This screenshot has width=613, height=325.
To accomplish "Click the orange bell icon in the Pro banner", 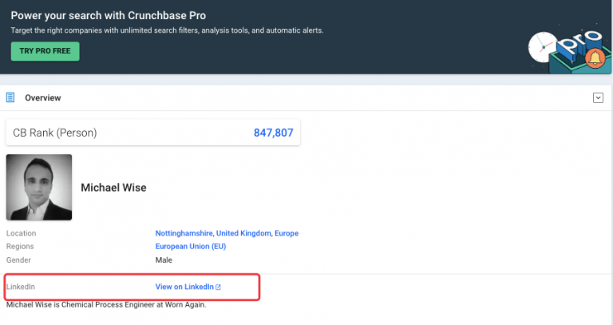I will tap(593, 57).
